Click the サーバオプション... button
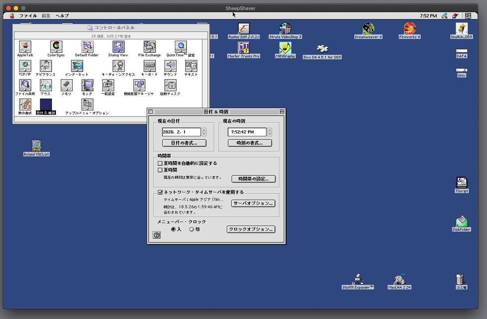487x319 pixels. 254,203
